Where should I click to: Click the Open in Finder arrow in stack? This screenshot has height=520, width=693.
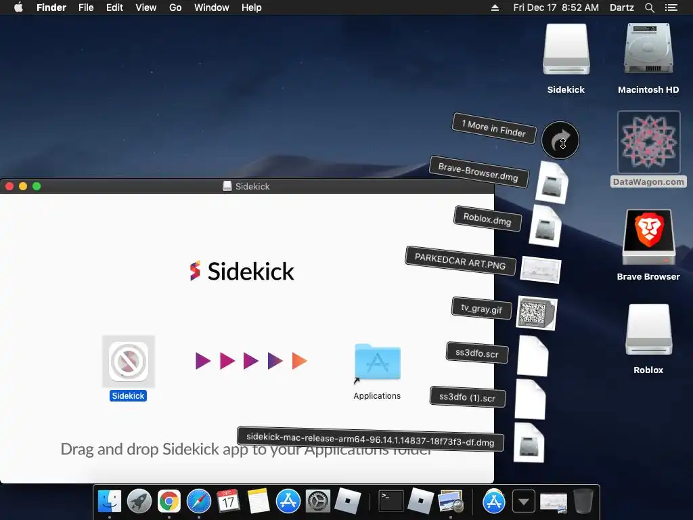coord(560,140)
